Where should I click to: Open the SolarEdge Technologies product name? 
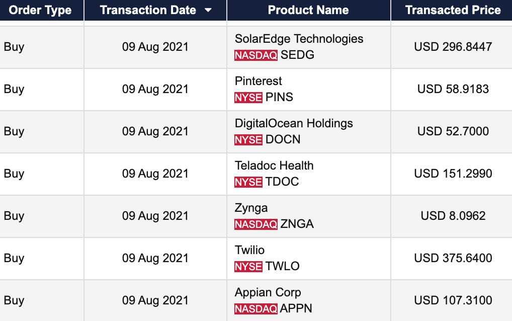(x=299, y=39)
